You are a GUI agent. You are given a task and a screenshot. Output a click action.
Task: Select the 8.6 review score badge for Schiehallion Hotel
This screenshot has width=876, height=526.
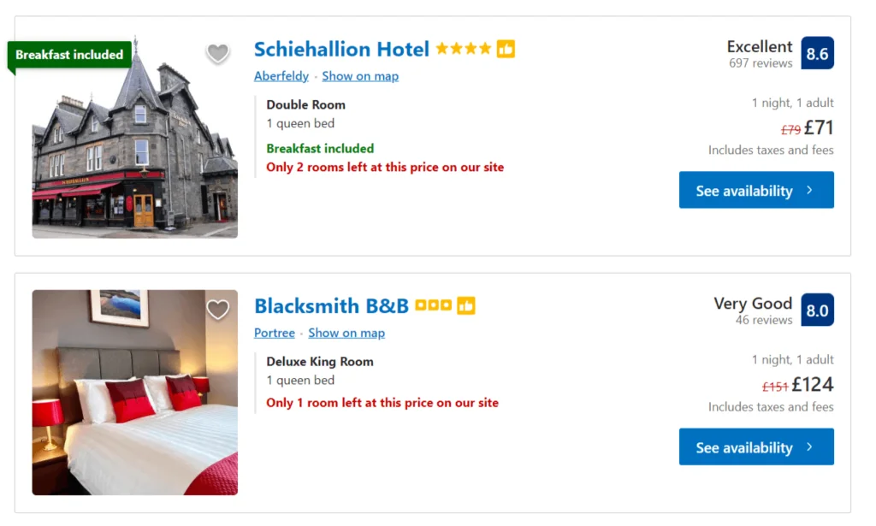coord(818,53)
